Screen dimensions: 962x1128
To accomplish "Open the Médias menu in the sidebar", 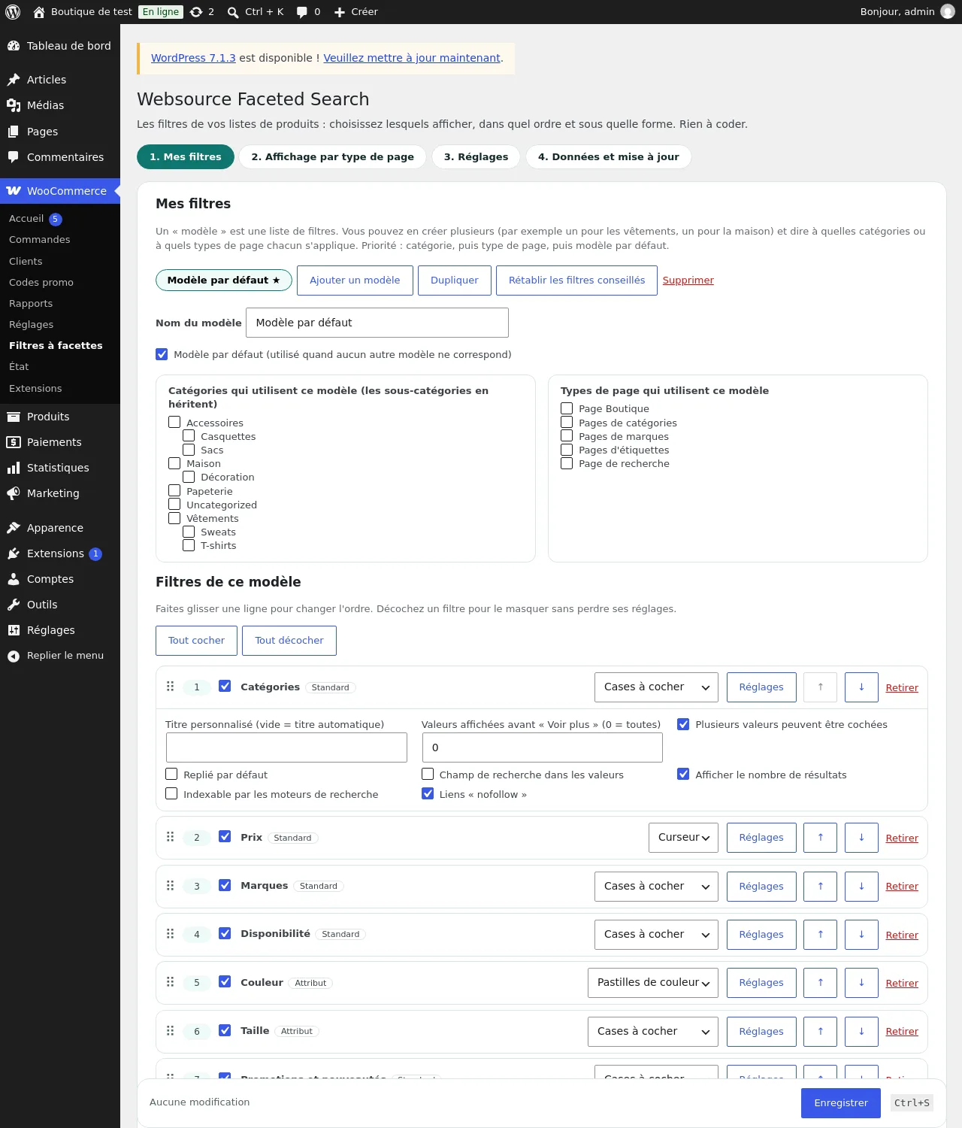I will (x=60, y=105).
